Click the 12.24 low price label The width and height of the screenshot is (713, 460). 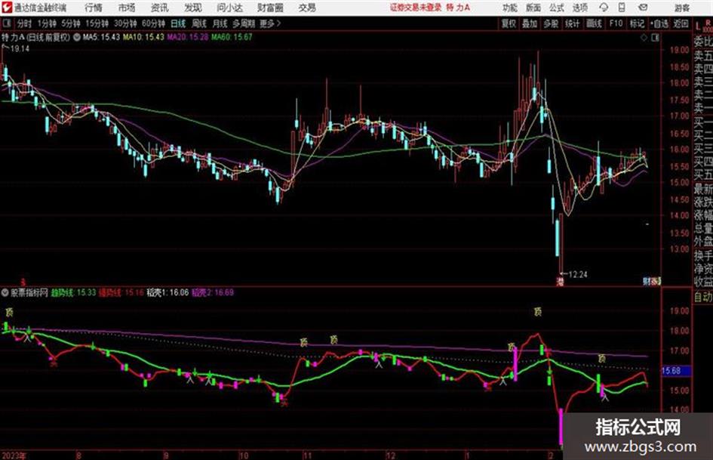(x=577, y=275)
